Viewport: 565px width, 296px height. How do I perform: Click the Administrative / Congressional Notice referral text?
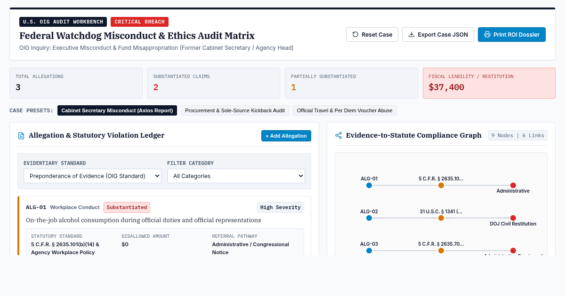(x=250, y=248)
